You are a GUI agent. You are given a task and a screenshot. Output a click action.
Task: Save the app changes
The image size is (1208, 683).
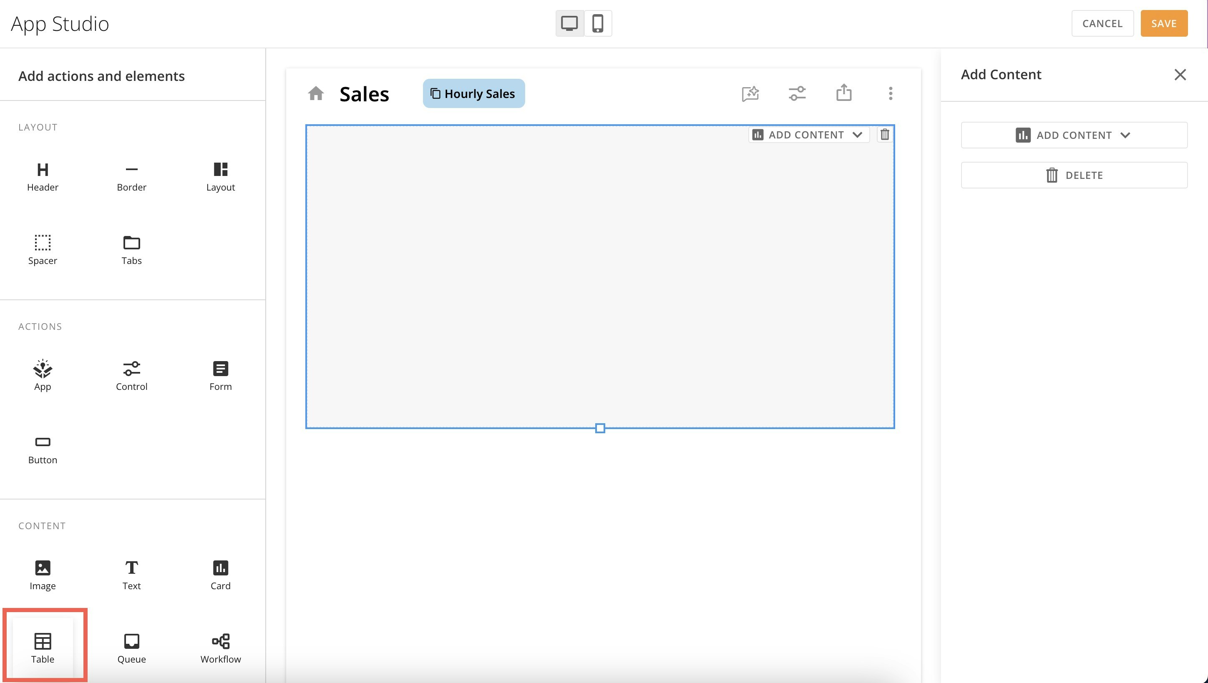[x=1164, y=23]
